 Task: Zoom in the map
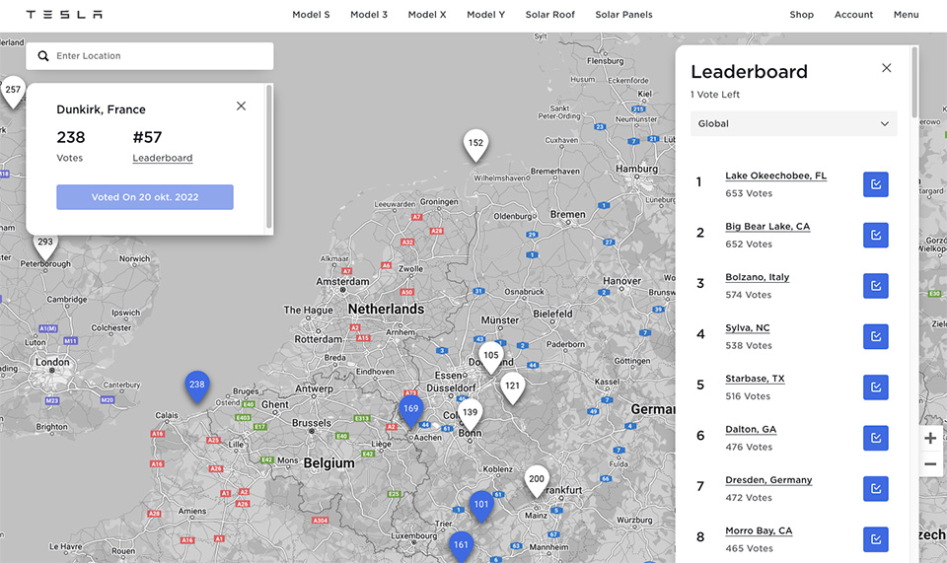pos(930,438)
